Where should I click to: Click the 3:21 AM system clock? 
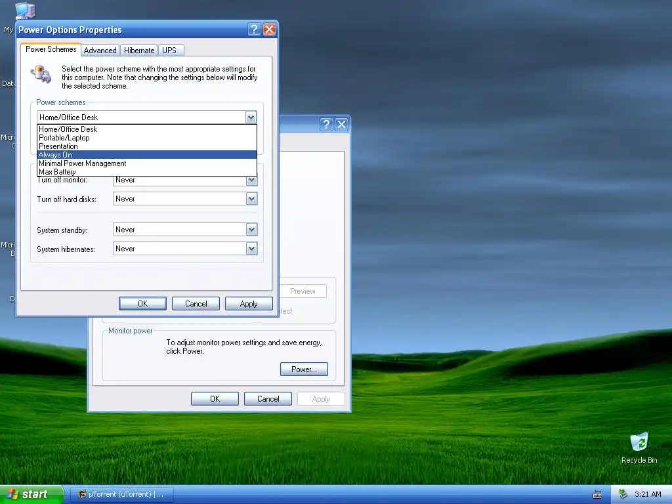648,494
